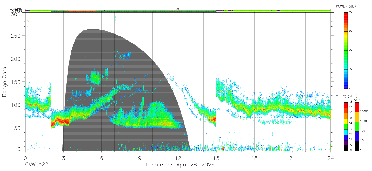Click the 1000 label on NOISE scale
372x171 pixels.
364,121
